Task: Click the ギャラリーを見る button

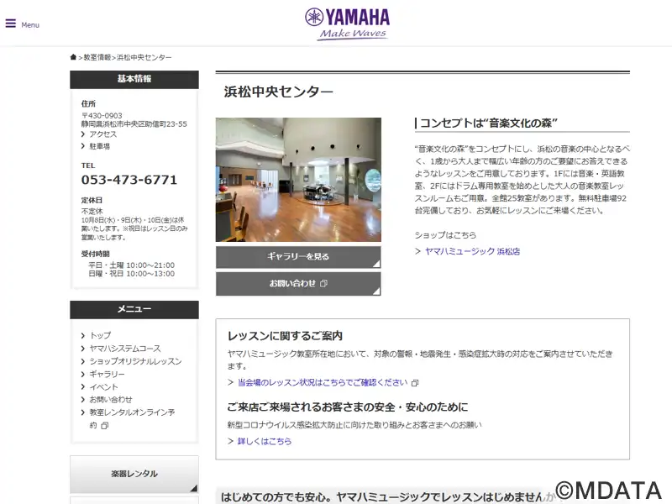Action: [298, 257]
